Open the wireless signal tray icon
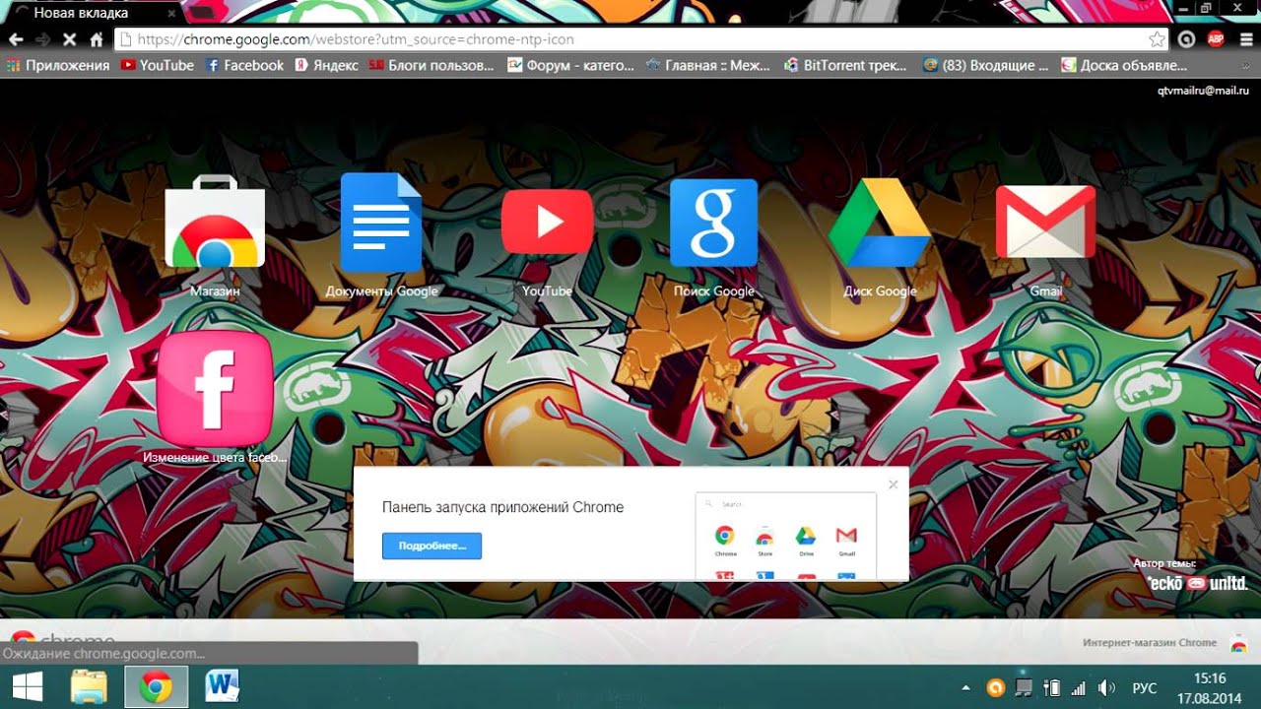 (1078, 687)
